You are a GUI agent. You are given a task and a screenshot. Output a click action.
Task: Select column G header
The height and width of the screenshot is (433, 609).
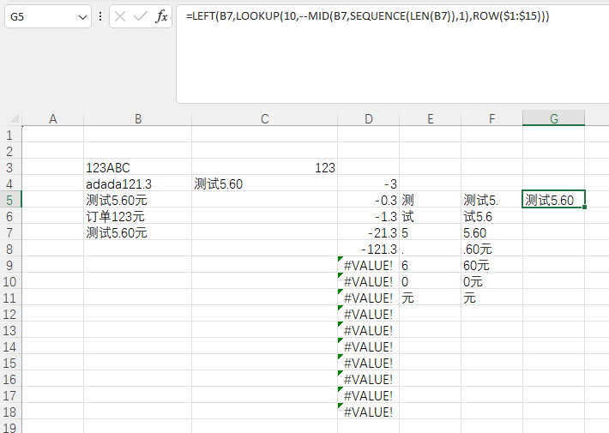[x=554, y=118]
